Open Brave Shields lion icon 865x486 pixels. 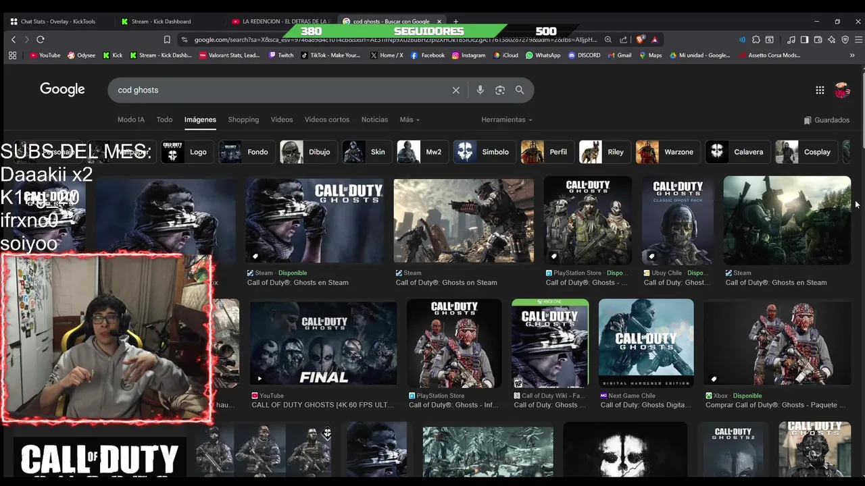(x=640, y=40)
